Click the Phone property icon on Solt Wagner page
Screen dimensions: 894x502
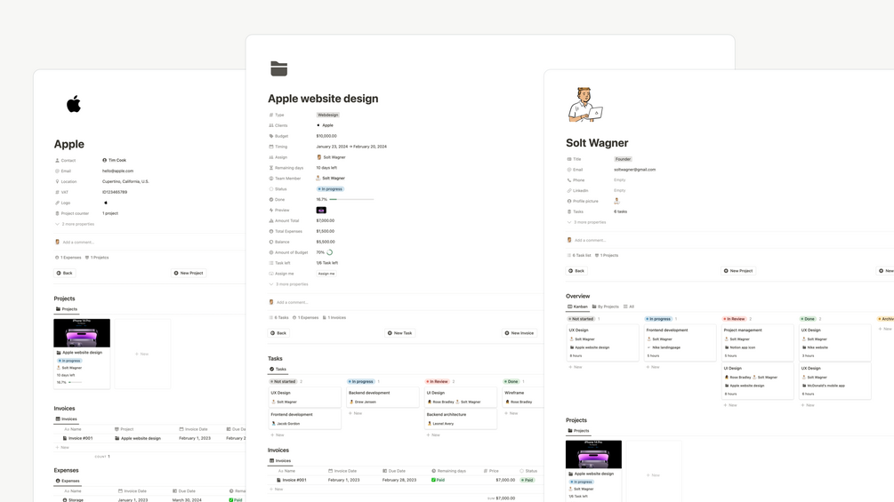pyautogui.click(x=569, y=179)
